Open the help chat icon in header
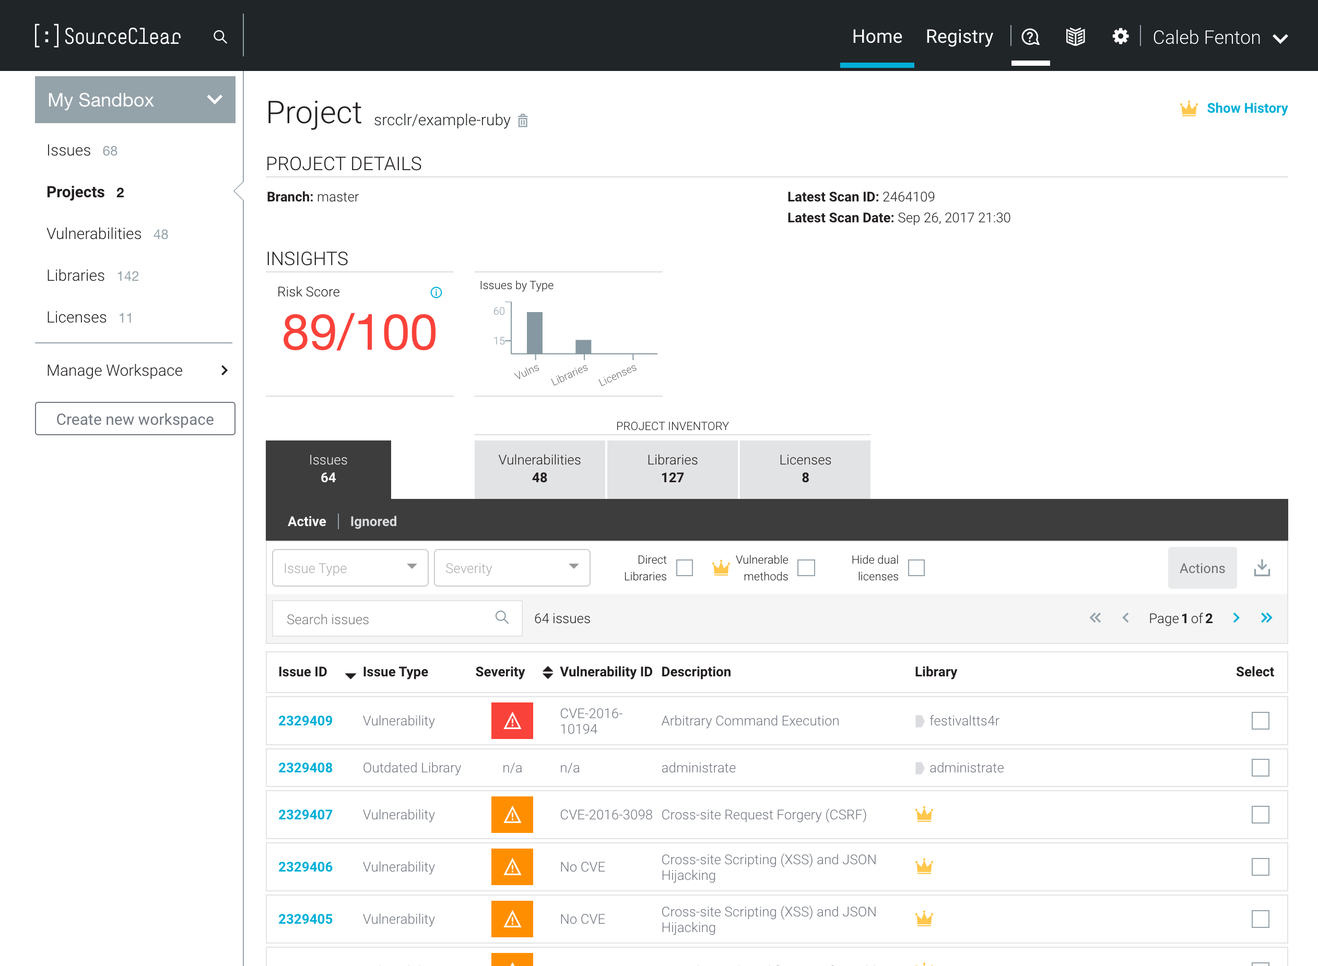Viewport: 1318px width, 966px height. click(1030, 37)
